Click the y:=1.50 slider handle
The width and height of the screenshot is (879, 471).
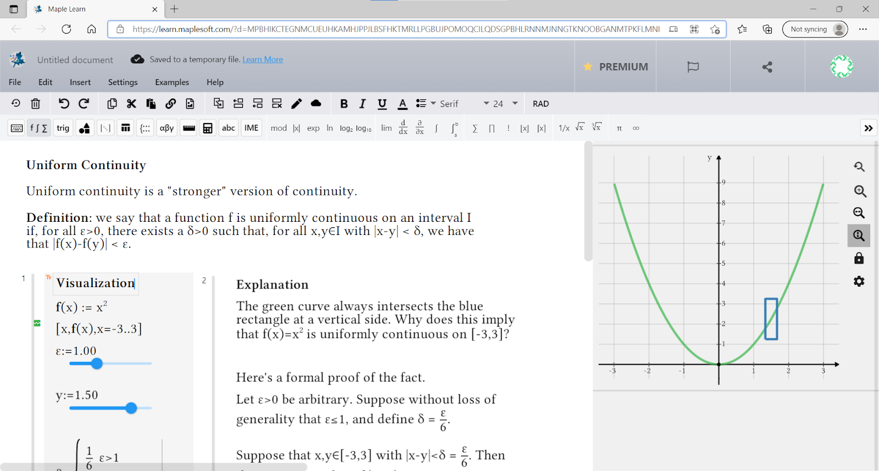tap(131, 408)
